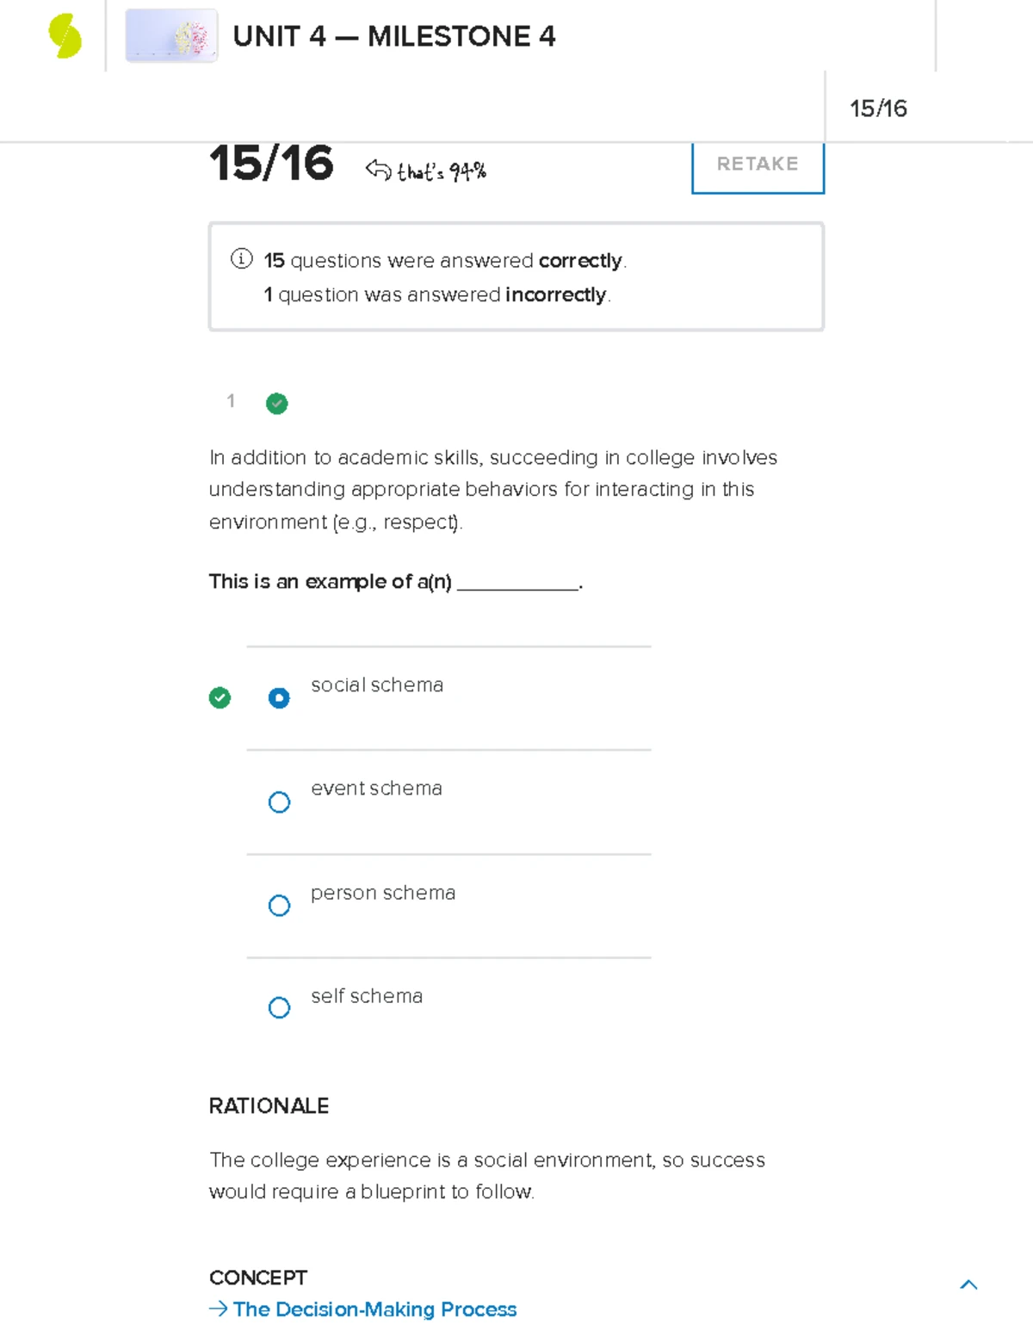
Task: Click the question number 1 label
Action: (x=231, y=400)
